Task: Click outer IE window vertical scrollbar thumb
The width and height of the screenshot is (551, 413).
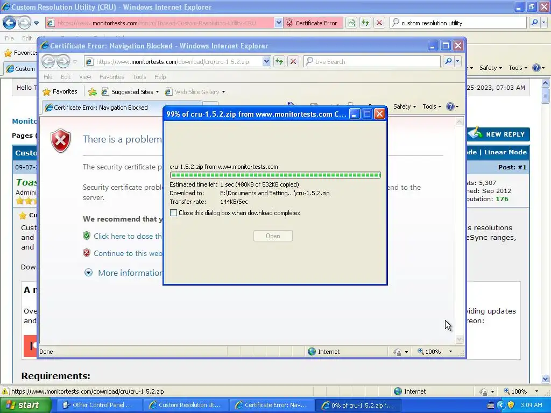Action: point(546,96)
